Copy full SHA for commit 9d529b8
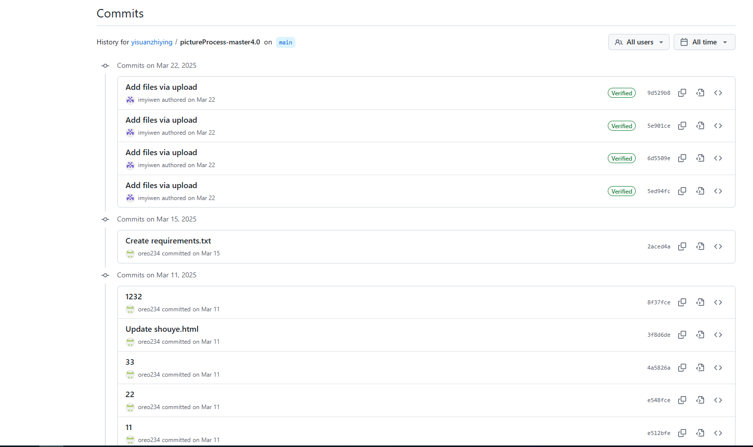753x447 pixels. pyautogui.click(x=682, y=93)
